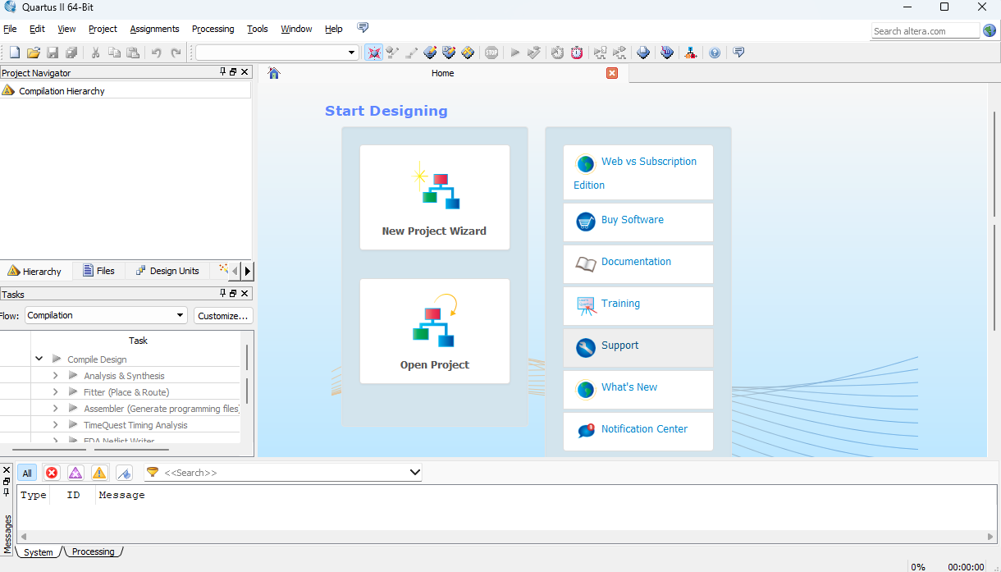Toggle the error messages filter
Image resolution: width=1001 pixels, height=572 pixels.
(x=52, y=473)
